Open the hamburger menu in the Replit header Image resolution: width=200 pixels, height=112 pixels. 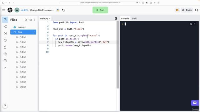pos(4,10)
